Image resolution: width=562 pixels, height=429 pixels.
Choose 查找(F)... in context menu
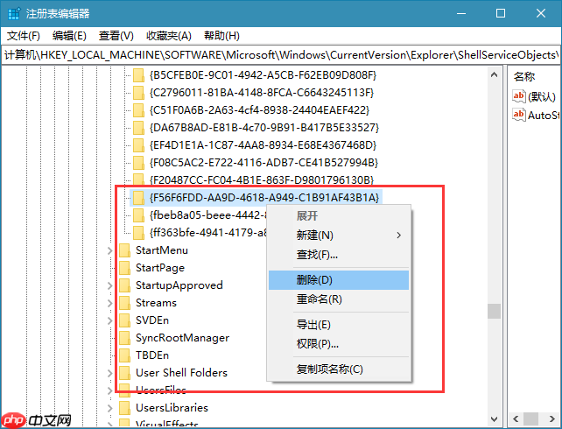[339, 255]
